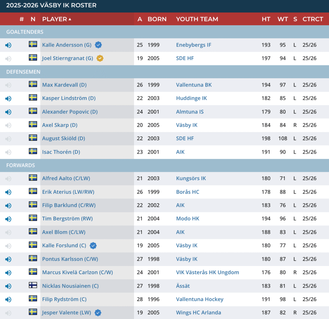Open Filip Rydström (C) player page
Image resolution: width=329 pixels, height=319 pixels.
pyautogui.click(x=64, y=299)
